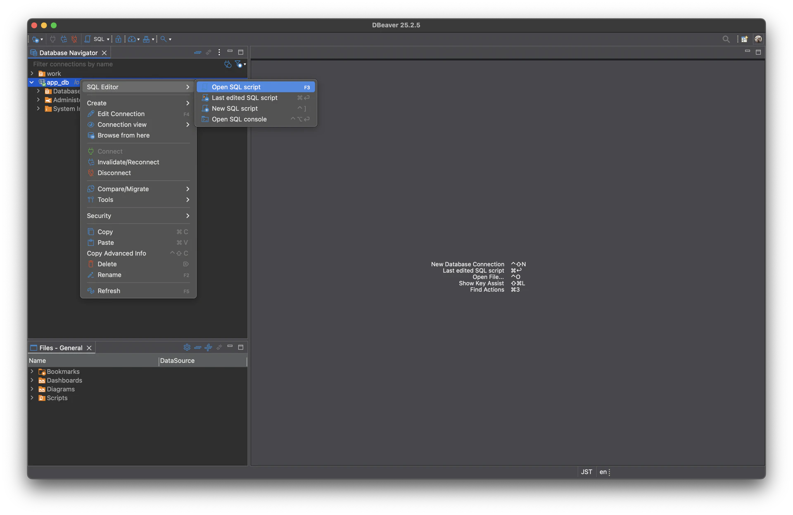Collapse the app_db connection node
Screen dimensions: 793x515
pos(32,83)
